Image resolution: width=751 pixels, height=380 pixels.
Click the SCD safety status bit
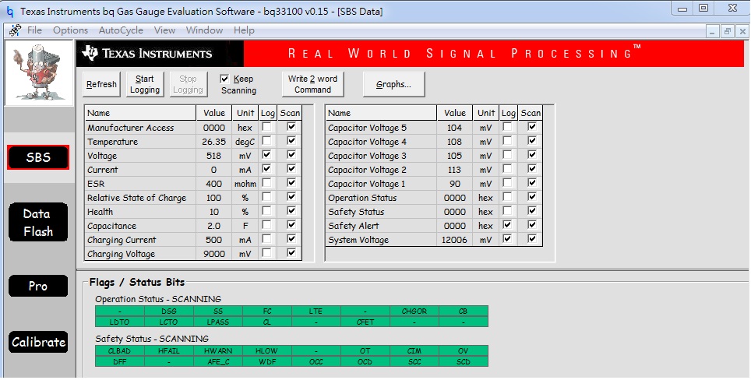pyautogui.click(x=464, y=362)
